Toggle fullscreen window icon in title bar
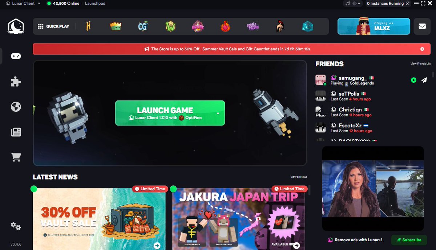The width and height of the screenshot is (436, 250). pos(423,3)
